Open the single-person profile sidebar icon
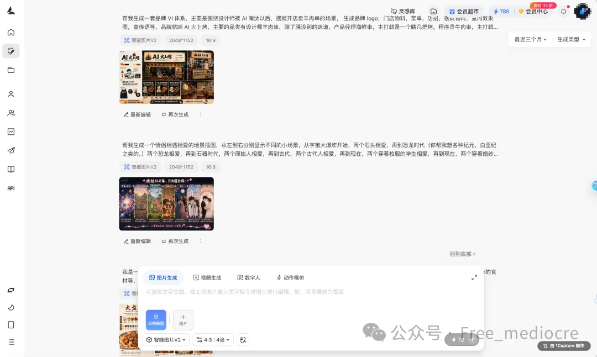Screen dimensions: 597x357 tap(11, 94)
